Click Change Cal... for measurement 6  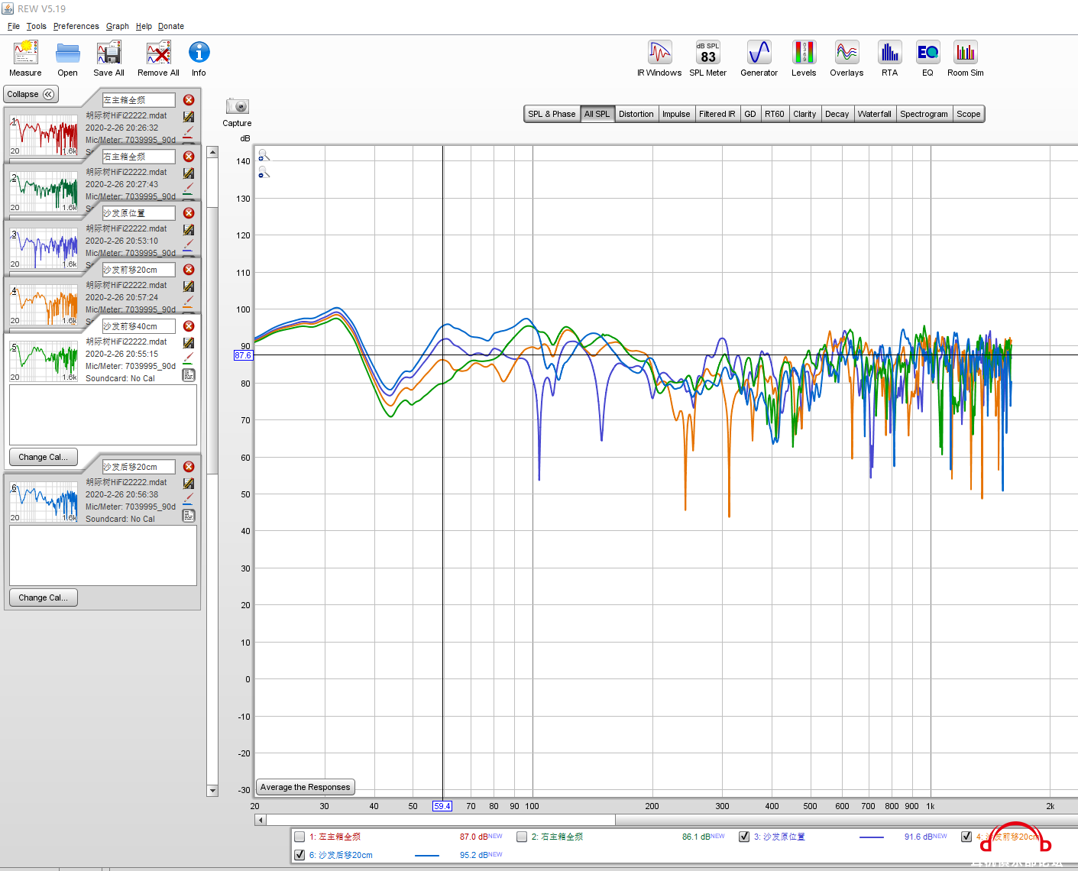43,597
